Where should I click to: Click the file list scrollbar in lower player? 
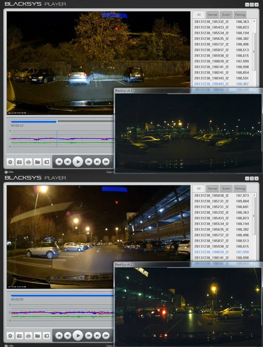[x=254, y=216]
